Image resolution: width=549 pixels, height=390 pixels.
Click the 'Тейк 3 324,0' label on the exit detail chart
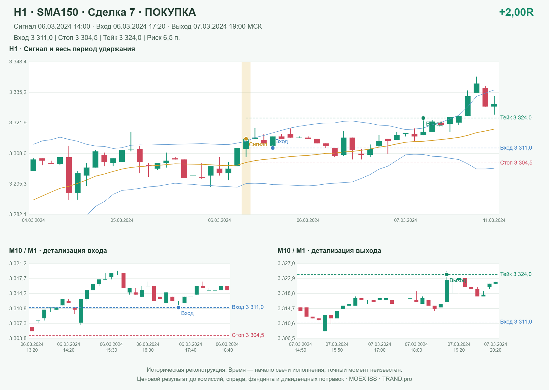click(516, 274)
